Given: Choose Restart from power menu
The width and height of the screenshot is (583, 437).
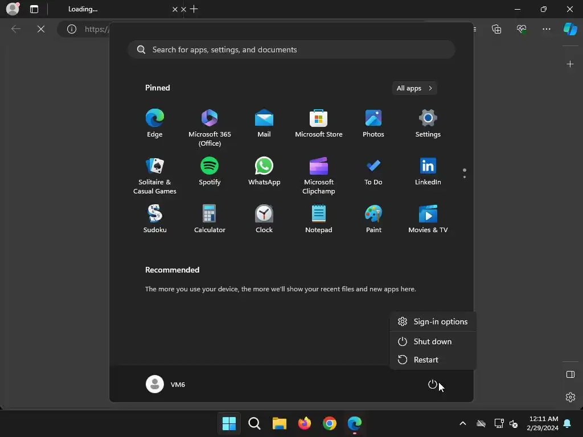Looking at the screenshot, I should [x=433, y=360].
